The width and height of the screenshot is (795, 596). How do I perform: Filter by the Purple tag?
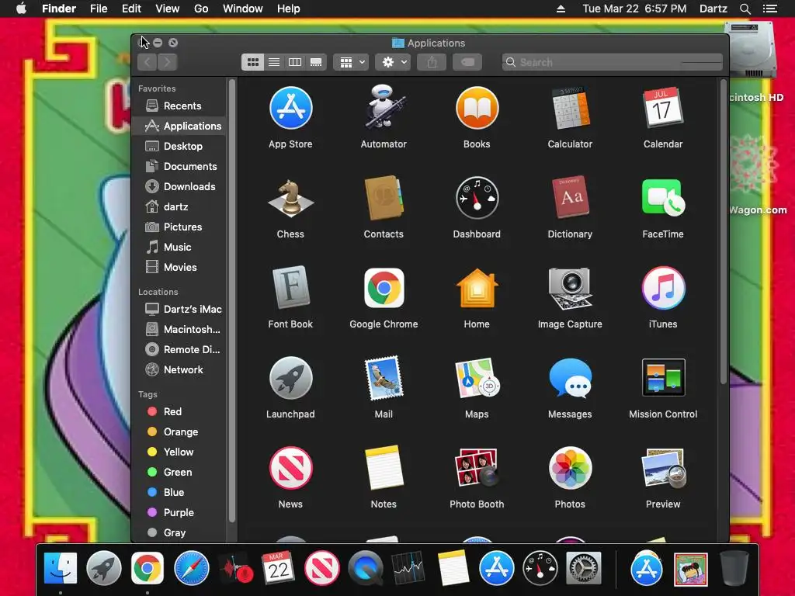[x=179, y=512]
